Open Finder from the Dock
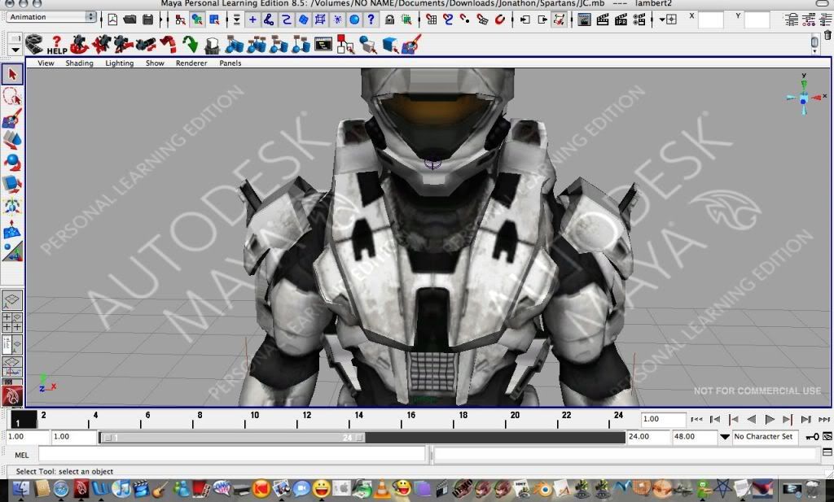This screenshot has height=502, width=834. pyautogui.click(x=20, y=489)
